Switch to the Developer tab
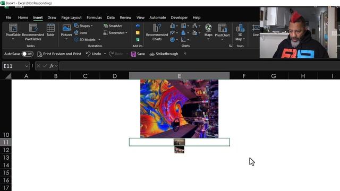This screenshot has width=340, height=191. 179,18
